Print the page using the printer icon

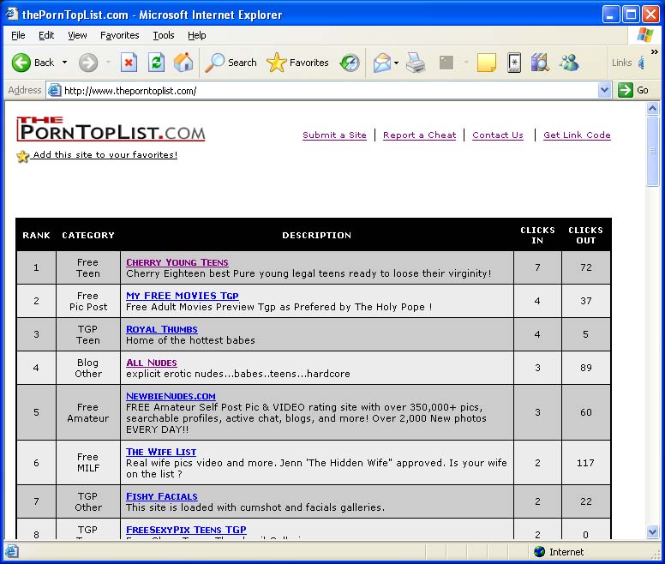tap(416, 63)
